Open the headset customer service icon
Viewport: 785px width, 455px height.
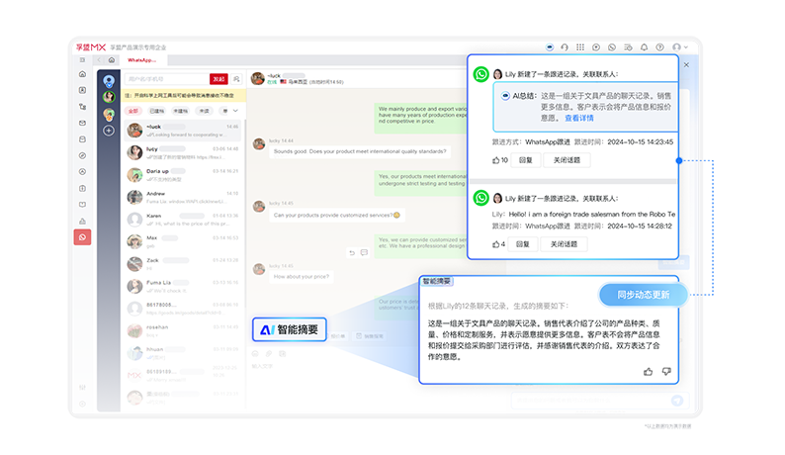(565, 47)
